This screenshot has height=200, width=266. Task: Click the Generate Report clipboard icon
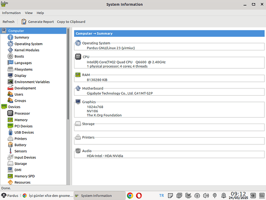(24, 22)
